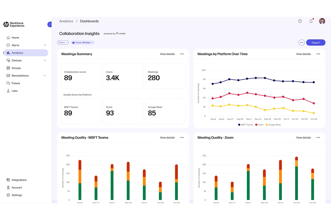The height and width of the screenshot is (221, 331).
Task: Click the Zoom quality score 93 card
Action: pos(123,111)
